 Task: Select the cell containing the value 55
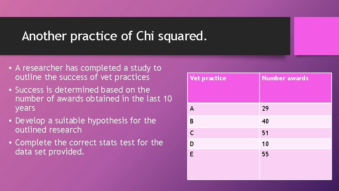[x=265, y=154]
